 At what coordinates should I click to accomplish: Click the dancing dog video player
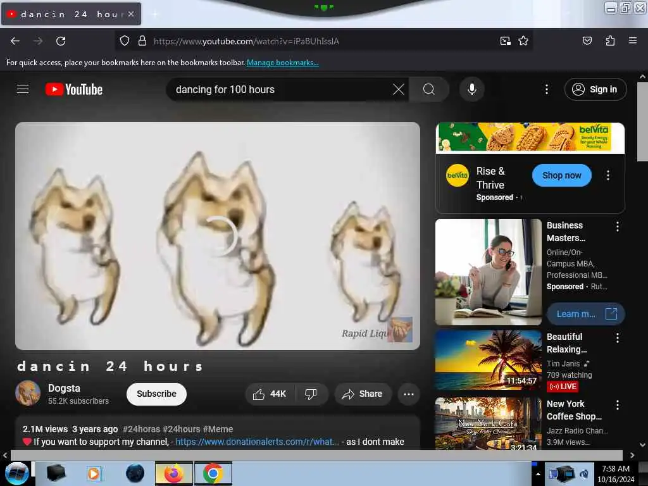[218, 236]
